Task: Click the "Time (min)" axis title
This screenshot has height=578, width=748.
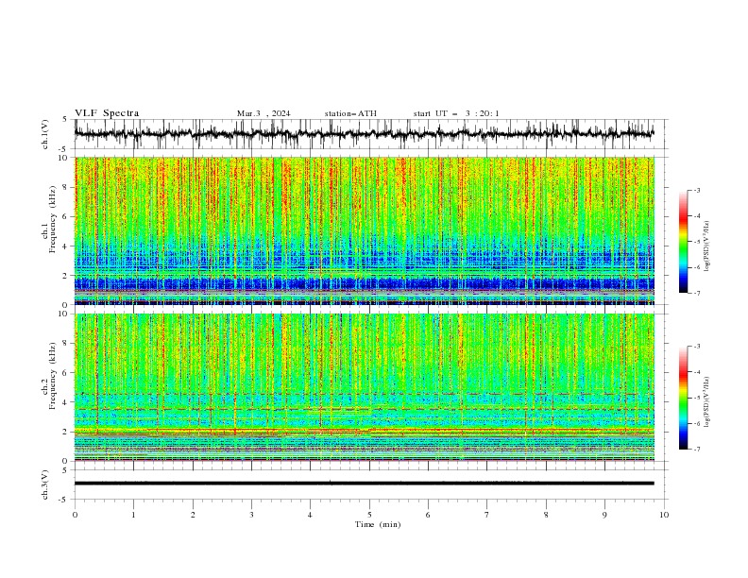Action: click(378, 524)
